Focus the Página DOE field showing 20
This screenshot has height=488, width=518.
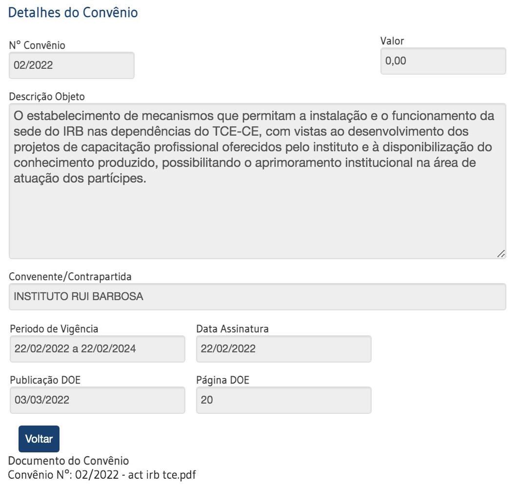[284, 400]
